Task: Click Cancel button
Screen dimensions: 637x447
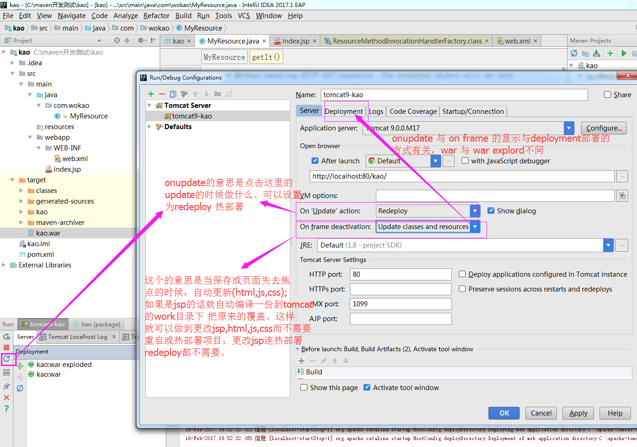Action: click(x=541, y=413)
